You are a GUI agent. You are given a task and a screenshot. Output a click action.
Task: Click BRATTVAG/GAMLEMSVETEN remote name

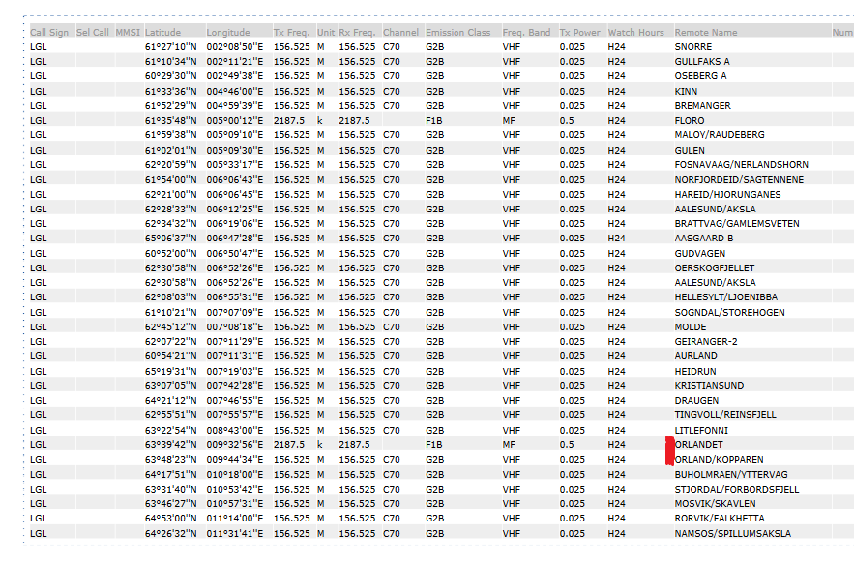pyautogui.click(x=737, y=224)
